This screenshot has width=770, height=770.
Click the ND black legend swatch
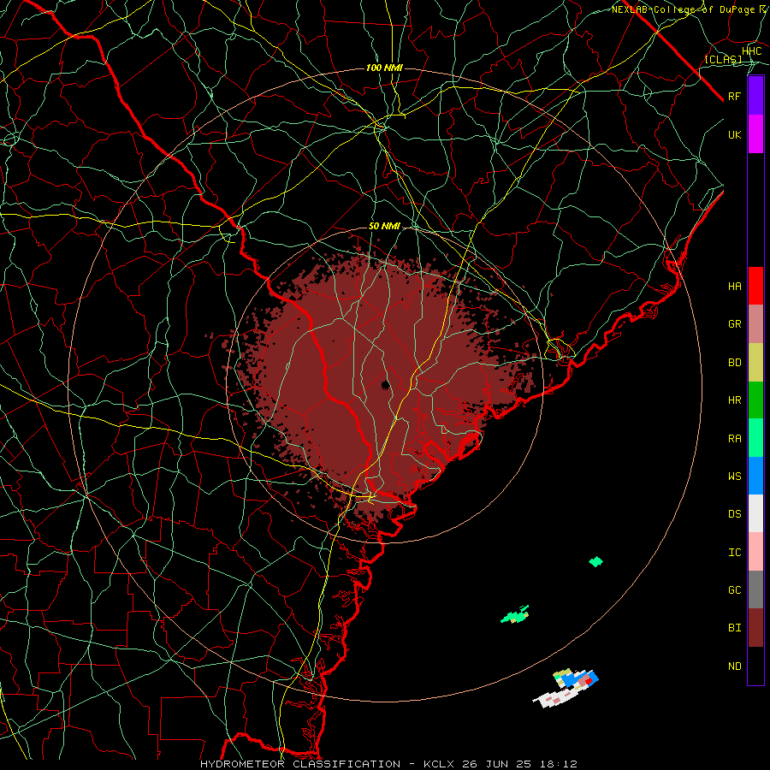coord(755,666)
